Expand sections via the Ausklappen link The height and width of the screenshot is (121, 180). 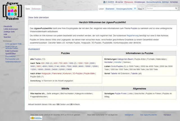click(x=34, y=49)
